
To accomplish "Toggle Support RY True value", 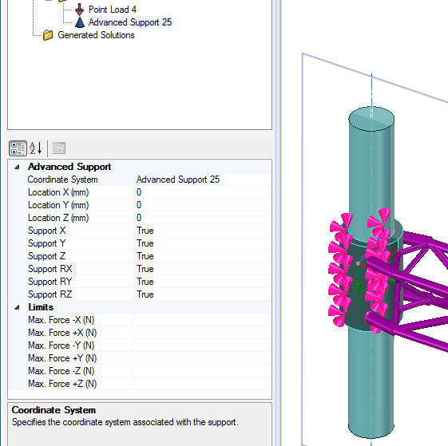I will point(202,282).
